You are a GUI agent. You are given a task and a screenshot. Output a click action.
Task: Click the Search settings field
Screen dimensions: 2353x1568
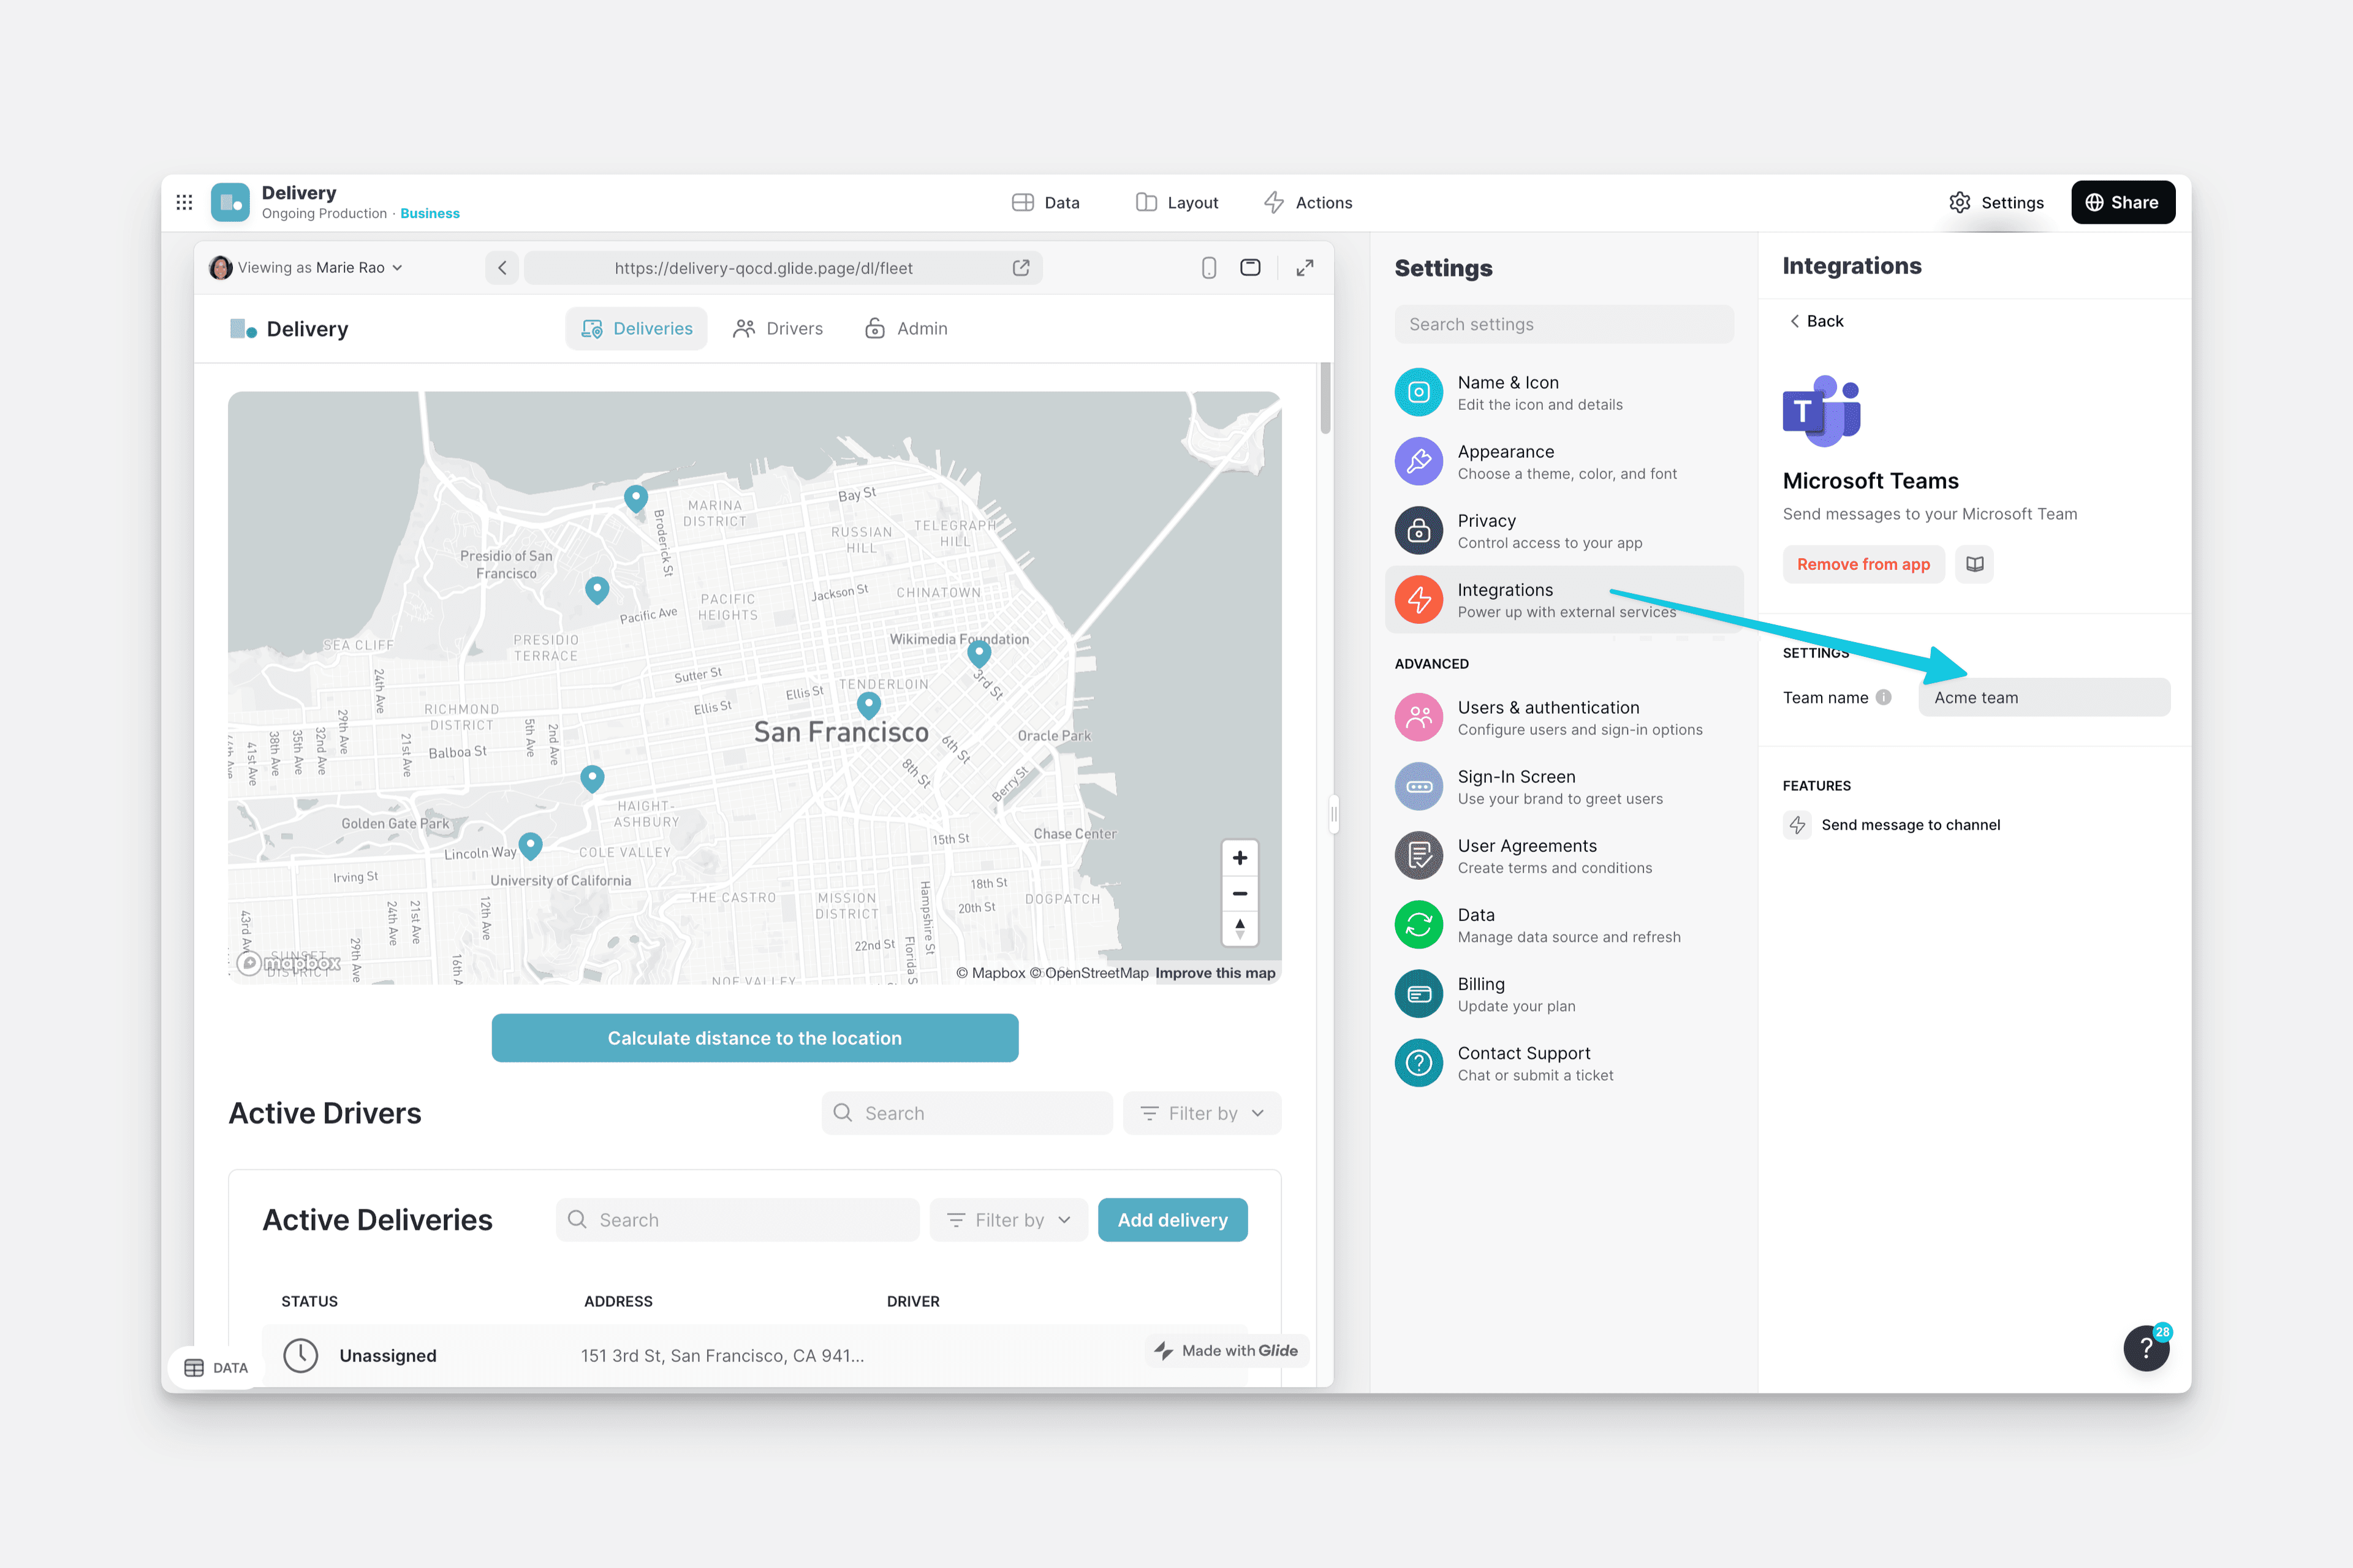(1564, 324)
